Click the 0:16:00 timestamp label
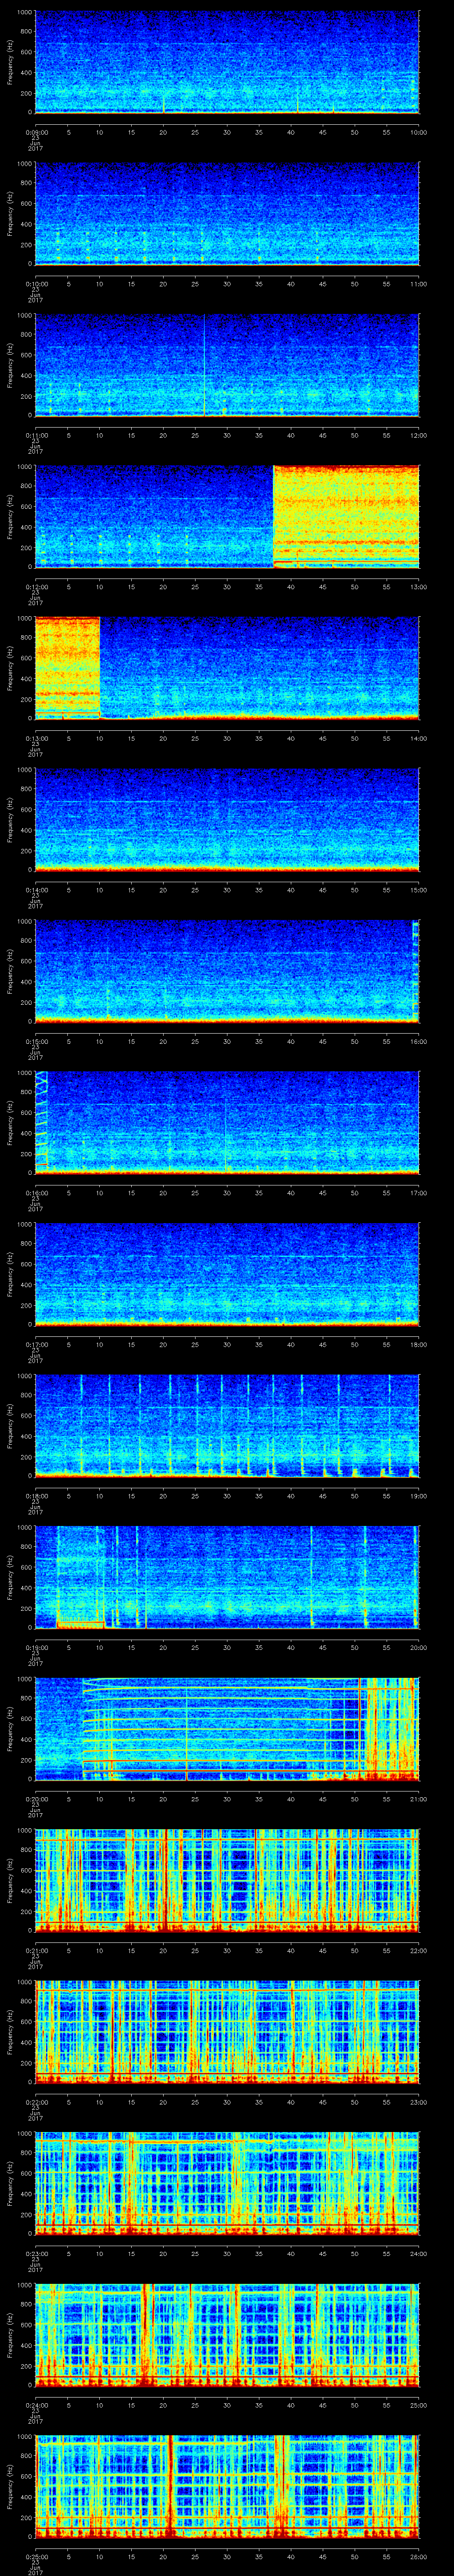The image size is (454, 2576). click(36, 1192)
